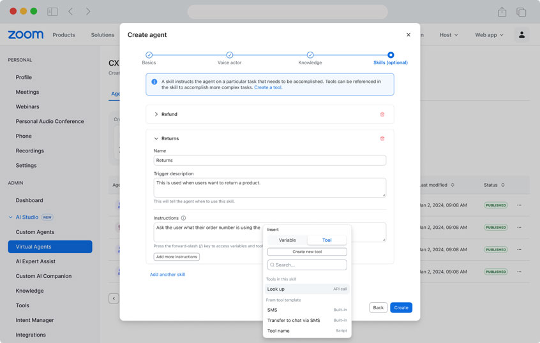Open Custom Agents in the sidebar
This screenshot has width=540, height=343.
[x=34, y=232]
